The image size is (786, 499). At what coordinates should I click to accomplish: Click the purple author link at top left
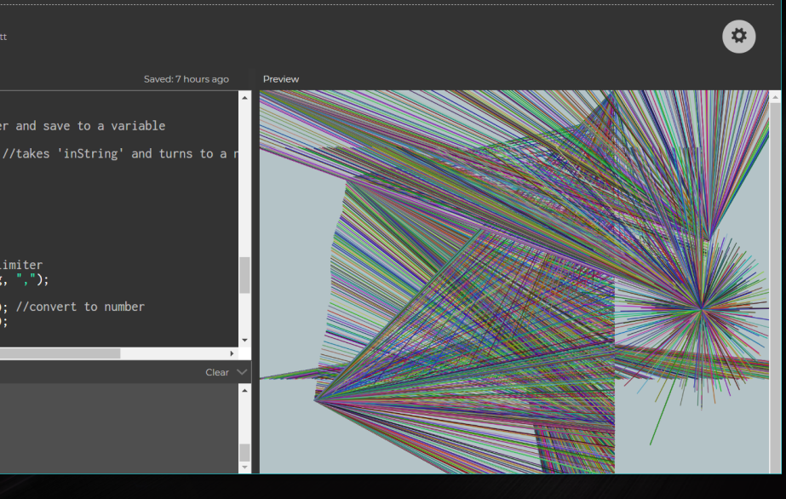[x=3, y=37]
